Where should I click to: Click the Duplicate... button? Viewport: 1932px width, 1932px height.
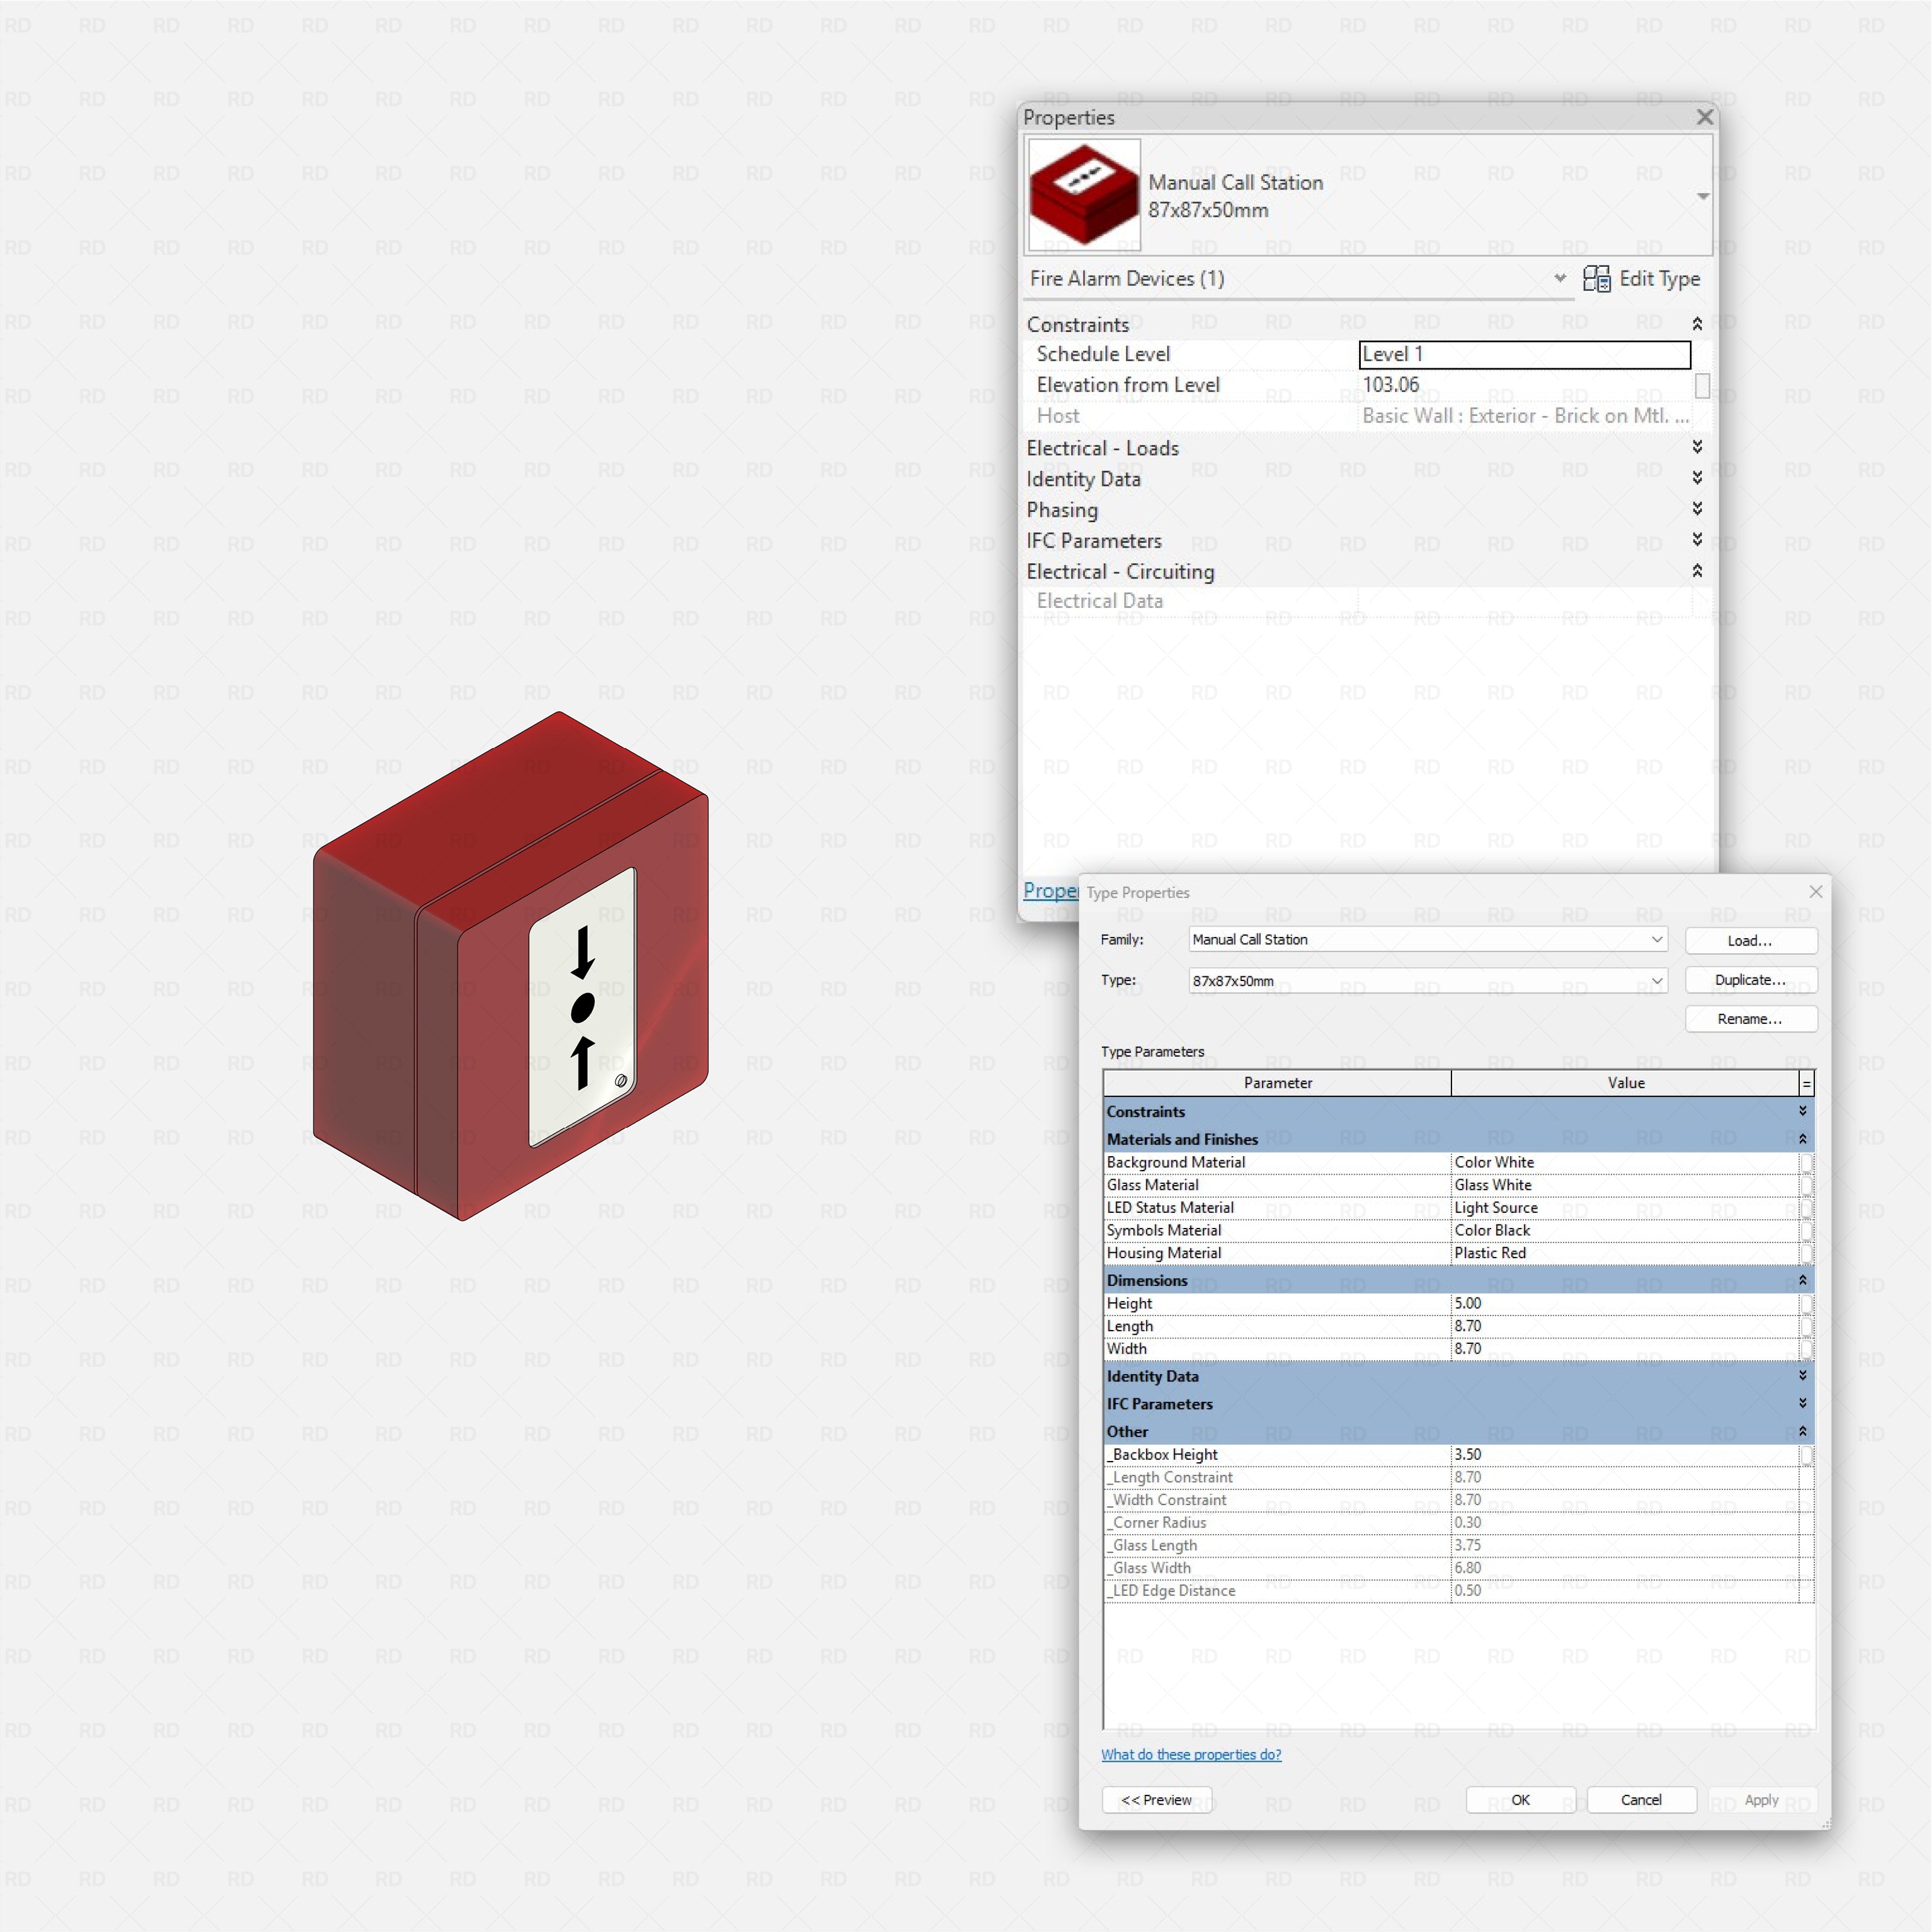(1750, 980)
